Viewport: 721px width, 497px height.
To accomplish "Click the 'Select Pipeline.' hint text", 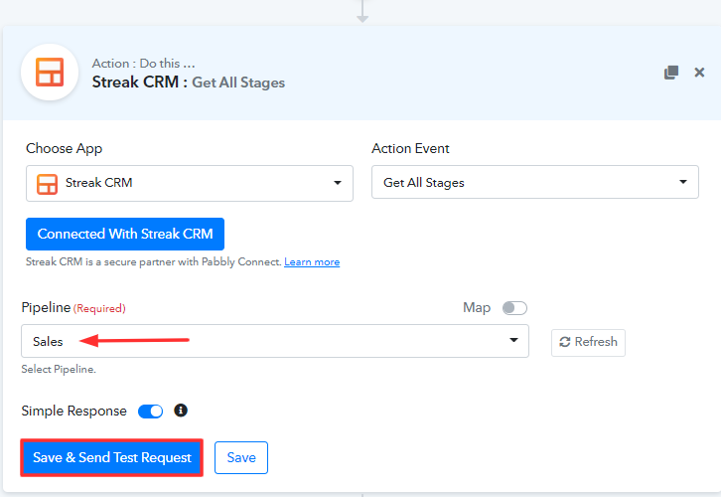I will click(59, 369).
